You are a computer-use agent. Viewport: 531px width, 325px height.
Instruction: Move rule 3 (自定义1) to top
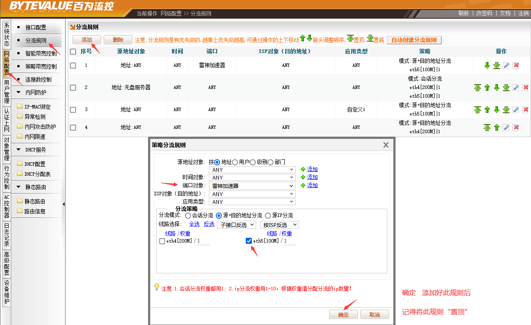pyautogui.click(x=478, y=110)
